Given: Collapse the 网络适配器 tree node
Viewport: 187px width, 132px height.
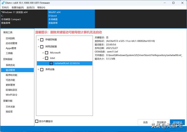Looking at the screenshot, I should (38, 46).
